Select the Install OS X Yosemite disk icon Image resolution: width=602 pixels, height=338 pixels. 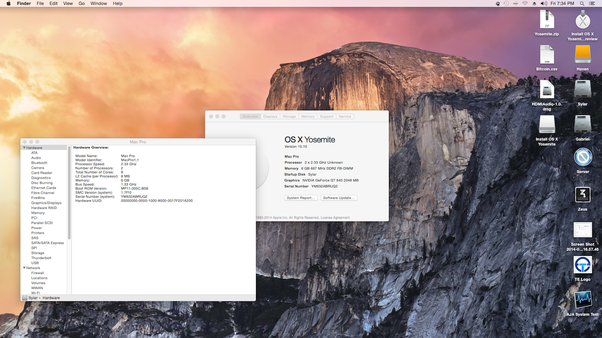(547, 124)
